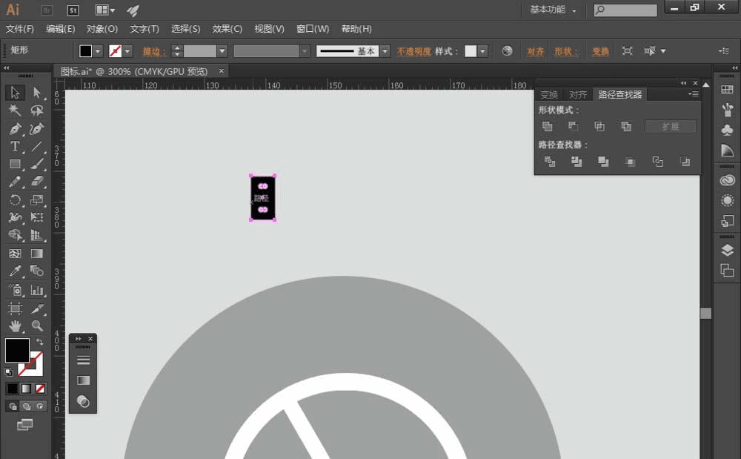Open fill color dropdown in control bar
This screenshot has height=459, width=741.
point(98,51)
